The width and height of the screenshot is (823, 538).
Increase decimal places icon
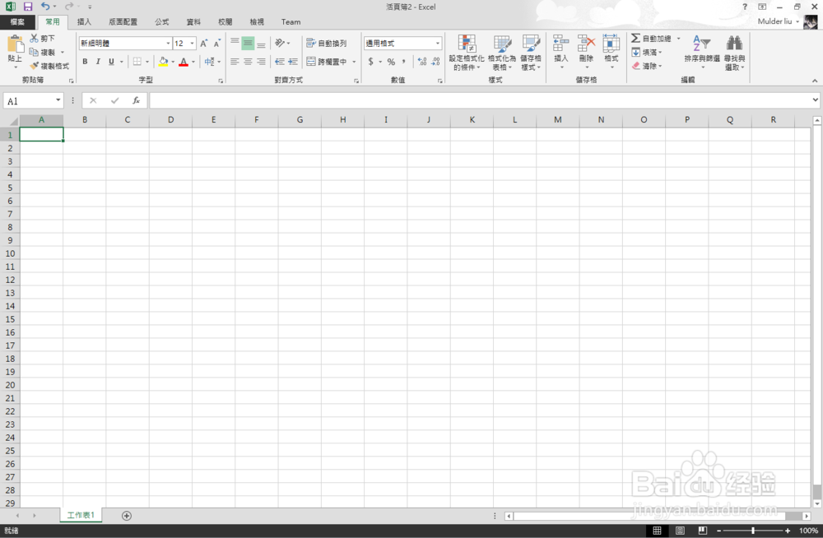point(422,62)
